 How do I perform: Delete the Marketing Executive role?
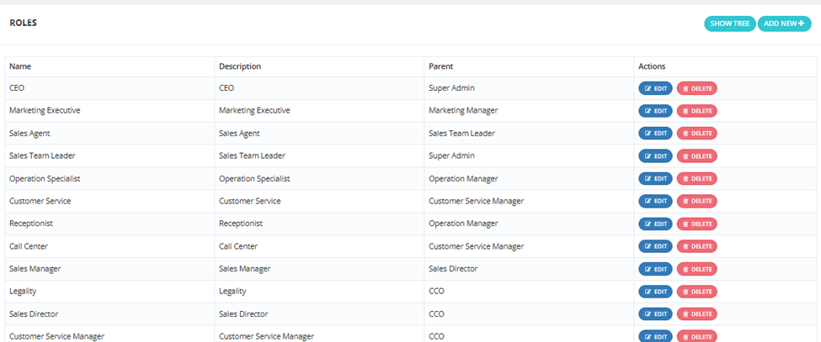pyautogui.click(x=697, y=111)
